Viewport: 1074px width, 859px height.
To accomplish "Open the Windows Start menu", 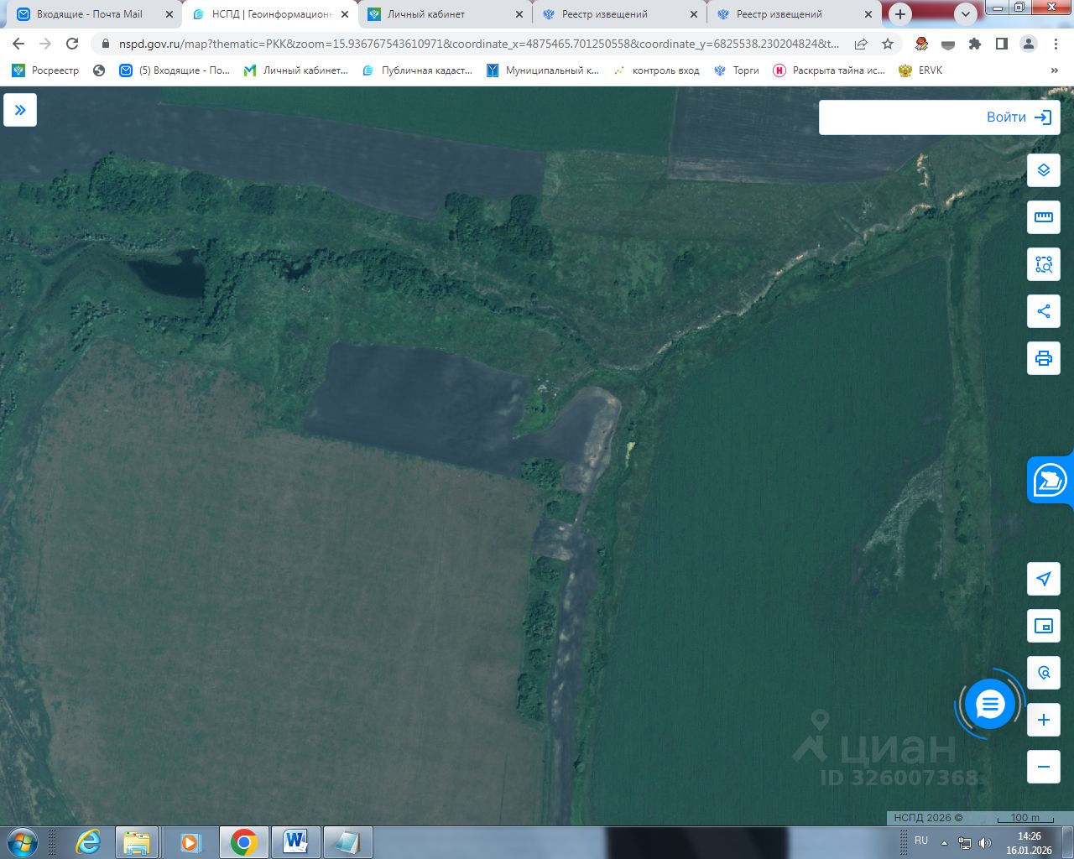I will [x=22, y=841].
